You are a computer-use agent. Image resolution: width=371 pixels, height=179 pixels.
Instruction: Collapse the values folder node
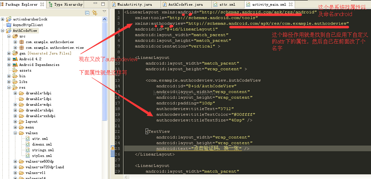click(x=15, y=133)
